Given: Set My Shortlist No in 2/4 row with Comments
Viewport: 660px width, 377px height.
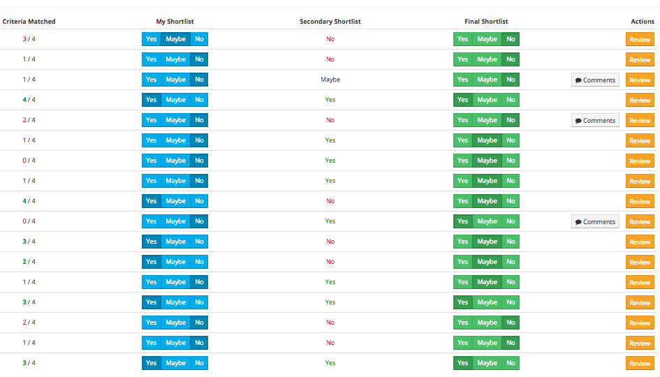Looking at the screenshot, I should pos(199,120).
